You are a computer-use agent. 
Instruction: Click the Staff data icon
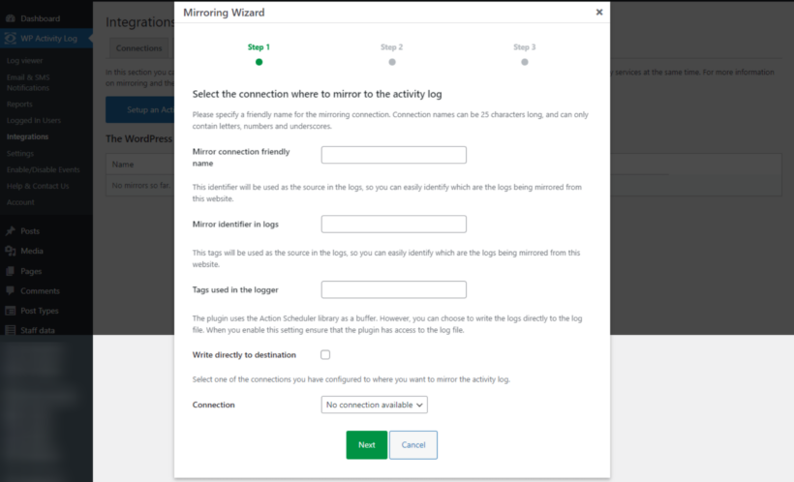pyautogui.click(x=10, y=331)
